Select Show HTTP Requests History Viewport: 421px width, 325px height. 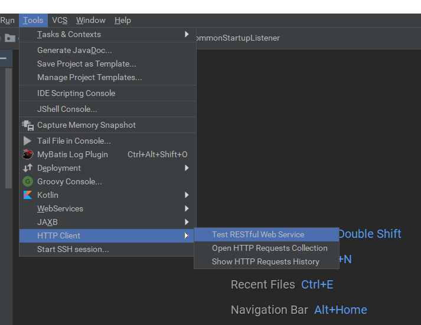tap(266, 261)
